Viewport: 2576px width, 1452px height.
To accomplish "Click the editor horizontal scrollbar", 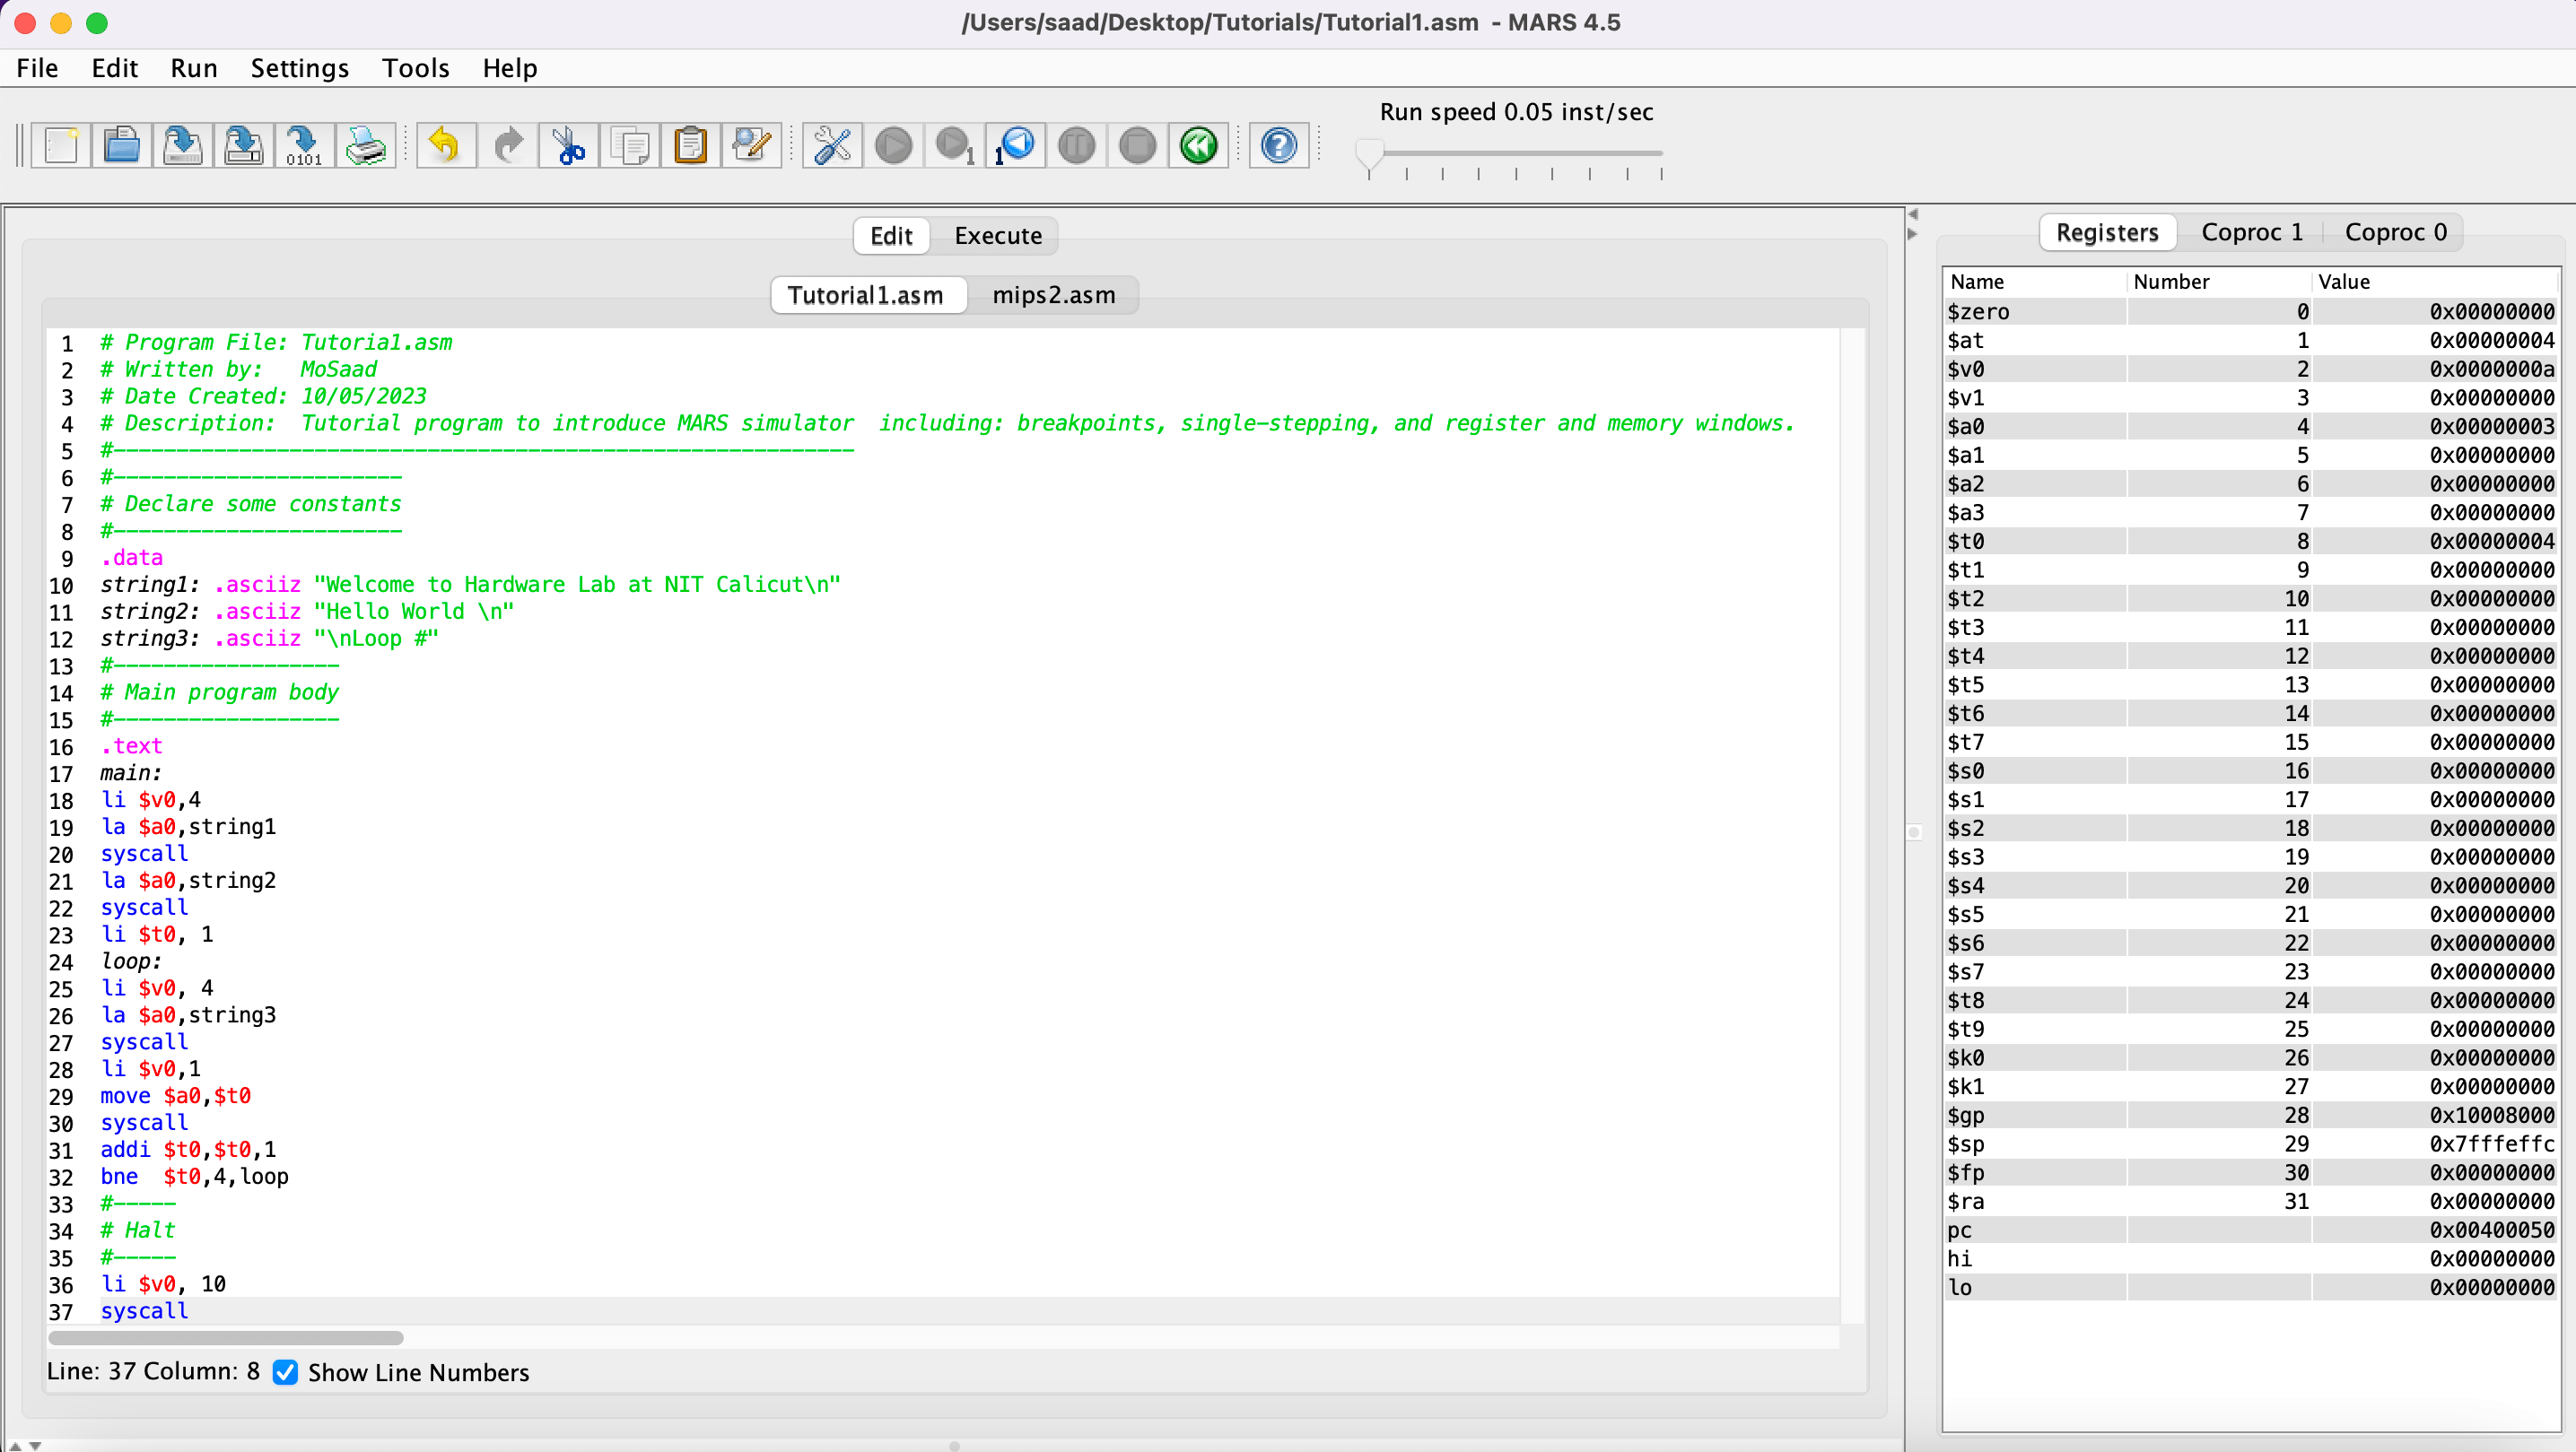I will [226, 1337].
